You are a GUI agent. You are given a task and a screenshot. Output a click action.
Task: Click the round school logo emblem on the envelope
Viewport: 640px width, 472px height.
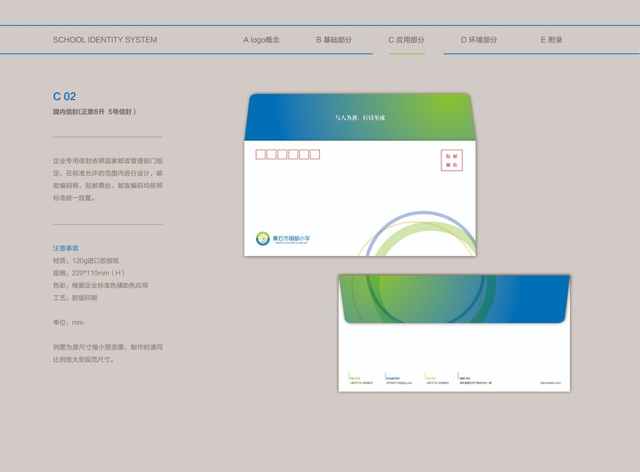point(262,238)
